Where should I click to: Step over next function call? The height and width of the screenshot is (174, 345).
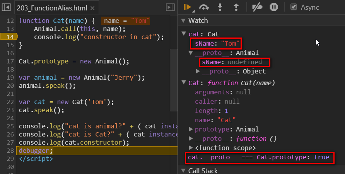tap(204, 7)
